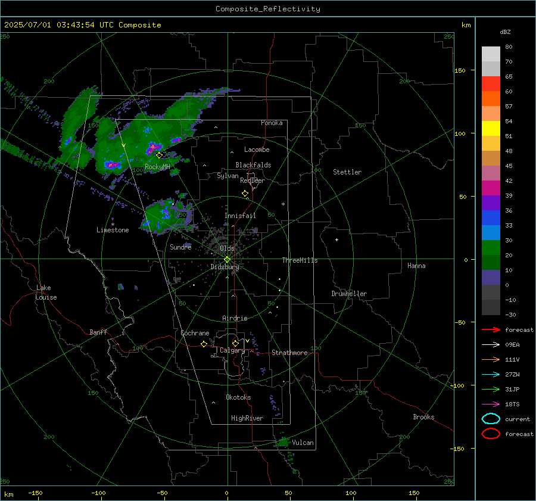Select the magenta 42 dBZ color swatch
536x501 pixels.
click(491, 188)
